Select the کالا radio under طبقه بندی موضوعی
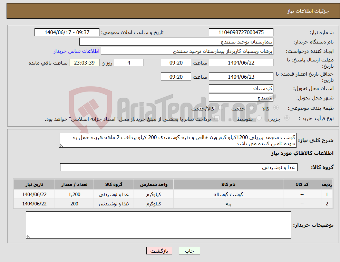 click(276, 107)
